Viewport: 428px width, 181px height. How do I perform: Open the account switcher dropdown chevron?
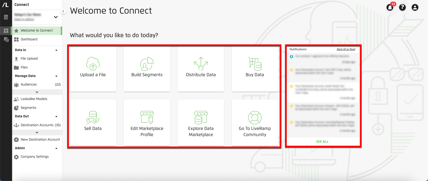tap(56, 17)
